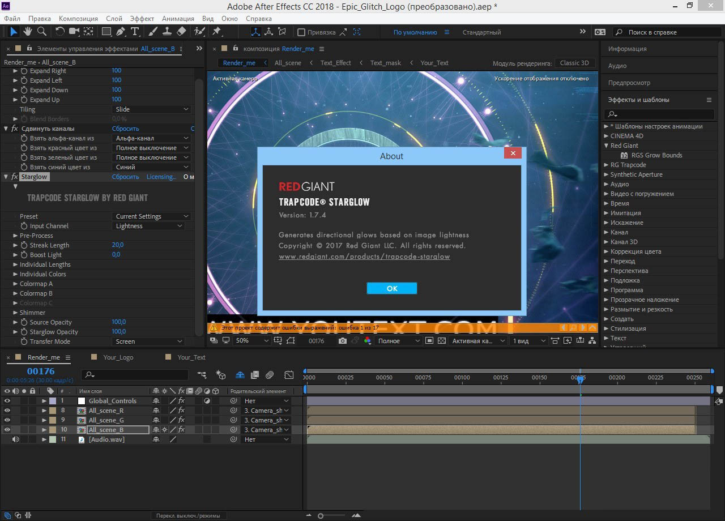
Task: Select the Pan Behind anchor point tool
Action: [x=88, y=32]
